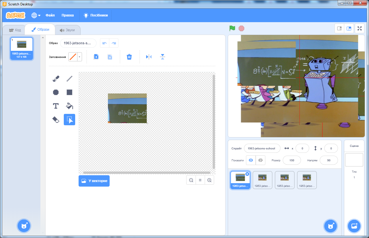The height and width of the screenshot is (238, 369).
Task: Select the Circle tool
Action: (56, 92)
